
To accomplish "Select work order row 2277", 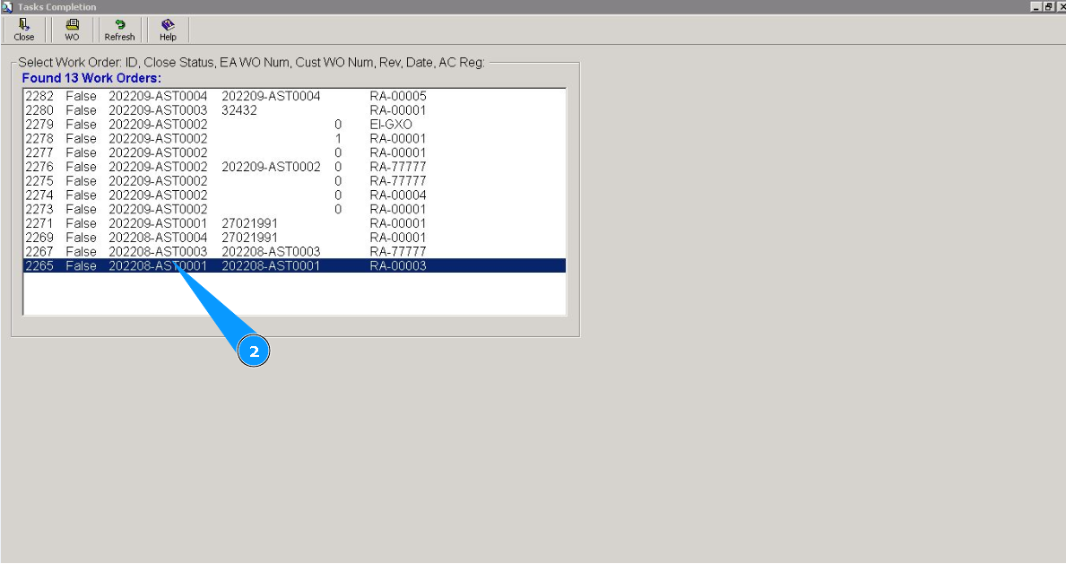I will (294, 153).
